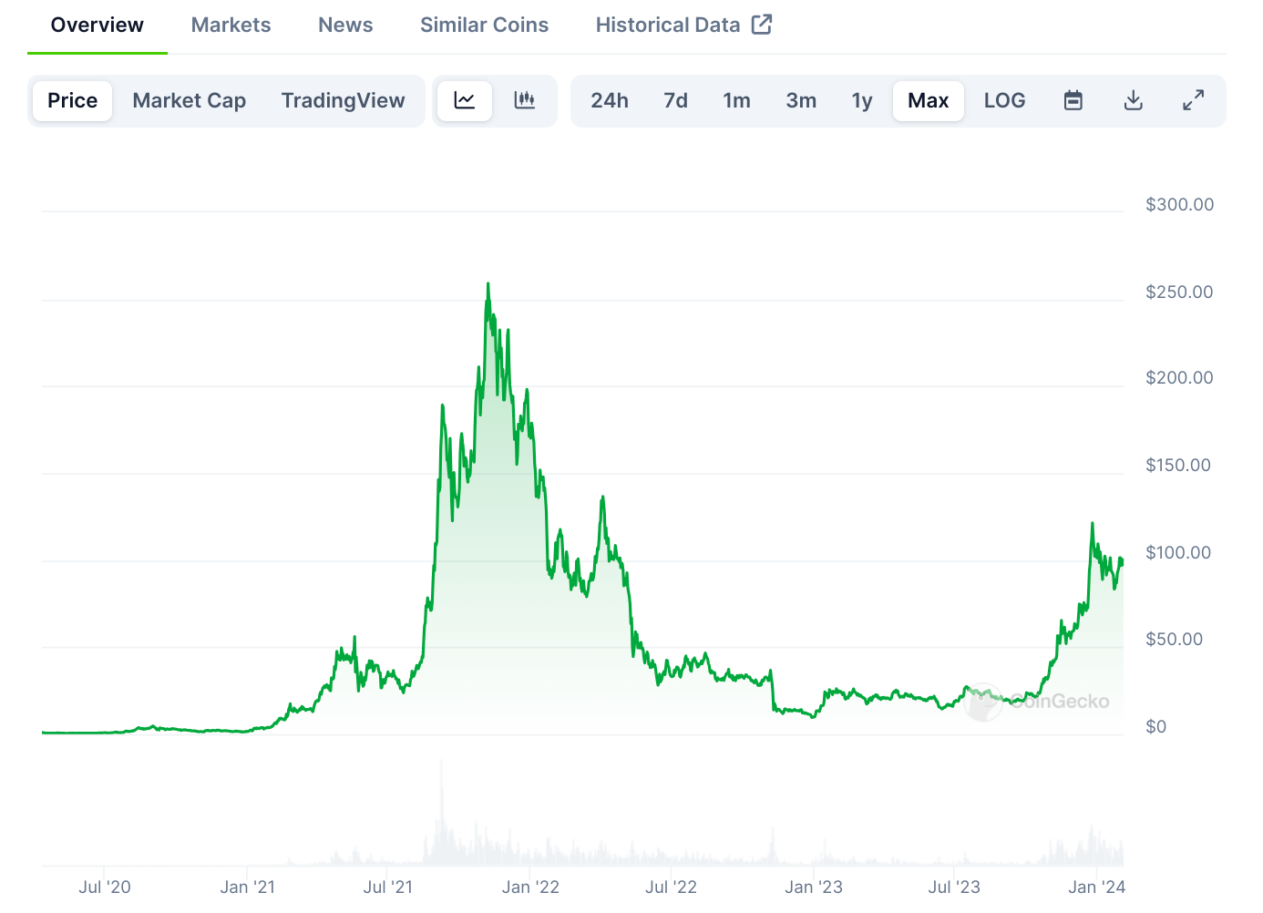The height and width of the screenshot is (913, 1263).
Task: Download chart data icon
Action: click(1134, 100)
